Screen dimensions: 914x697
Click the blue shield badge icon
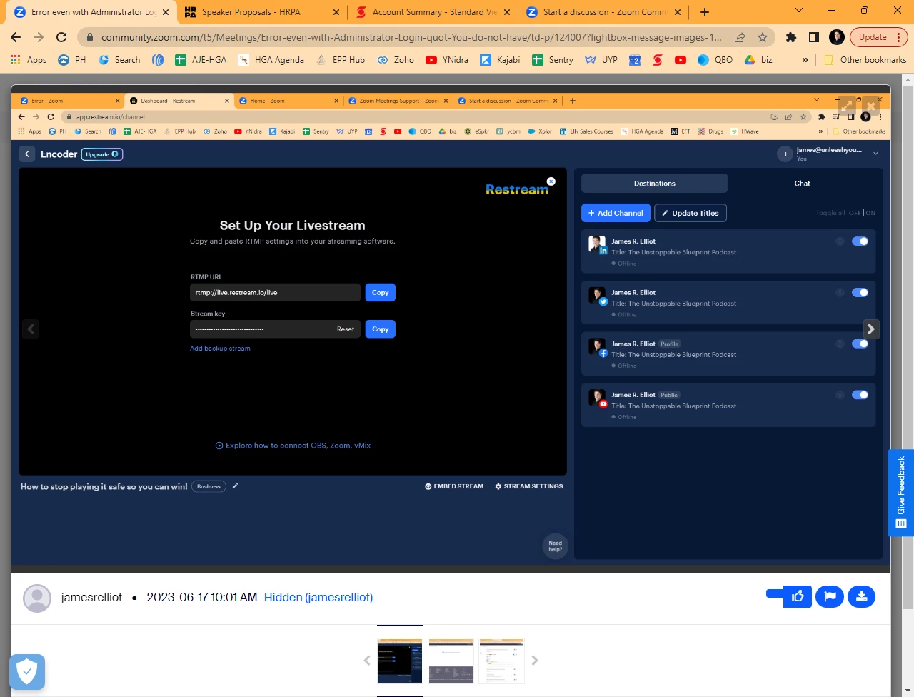[x=27, y=671]
